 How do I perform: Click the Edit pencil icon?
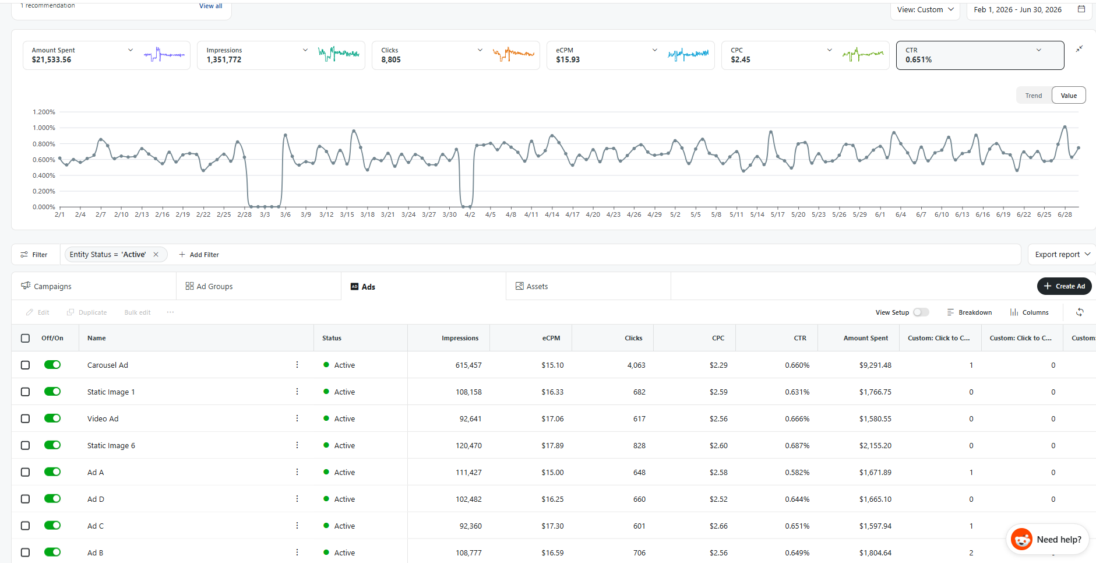point(30,312)
